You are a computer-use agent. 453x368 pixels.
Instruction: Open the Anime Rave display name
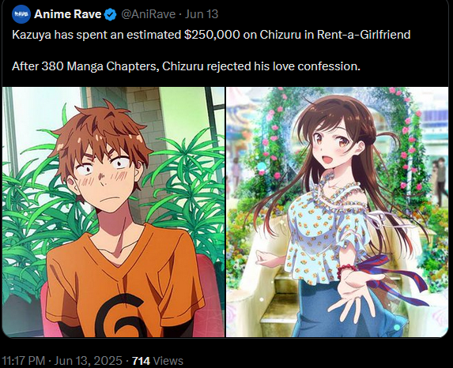(x=68, y=14)
